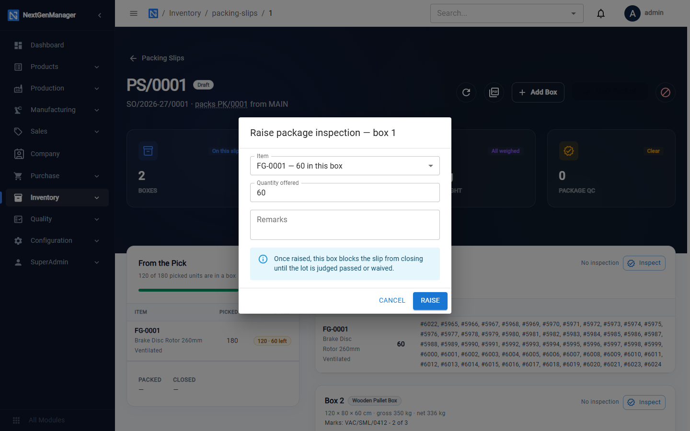Screen dimensions: 690x431
Task: Expand the Manufacturing menu chevron
Action: click(97, 110)
